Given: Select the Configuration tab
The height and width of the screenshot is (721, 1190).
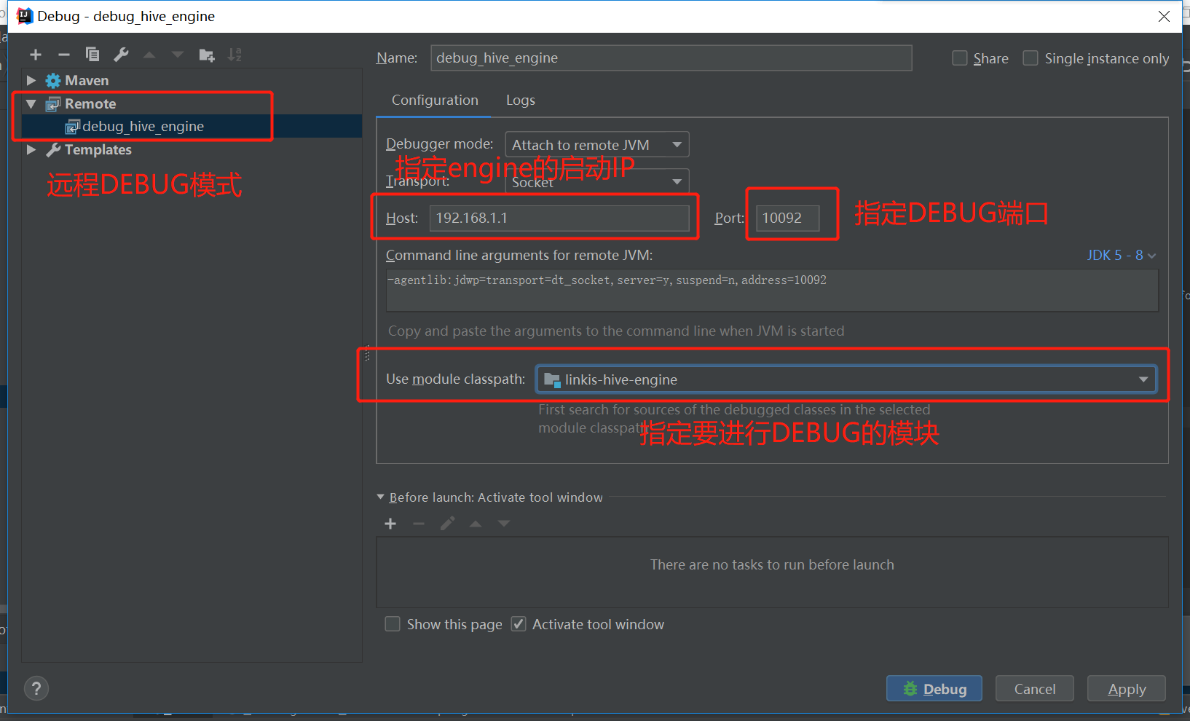Looking at the screenshot, I should [435, 101].
